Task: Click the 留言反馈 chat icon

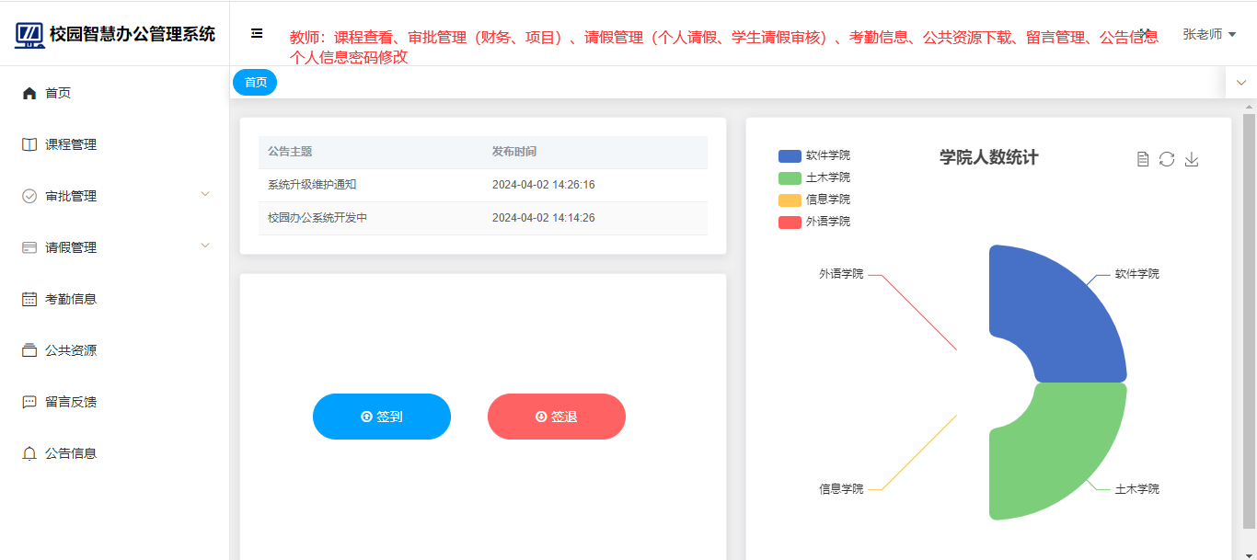Action: click(29, 402)
